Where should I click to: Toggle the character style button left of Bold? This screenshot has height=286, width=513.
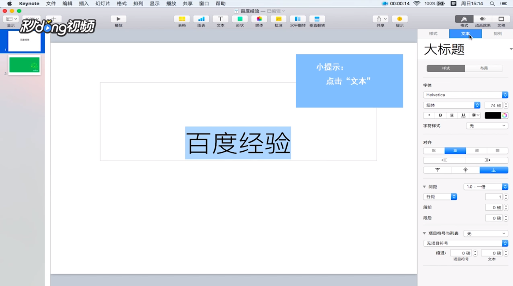(x=429, y=115)
